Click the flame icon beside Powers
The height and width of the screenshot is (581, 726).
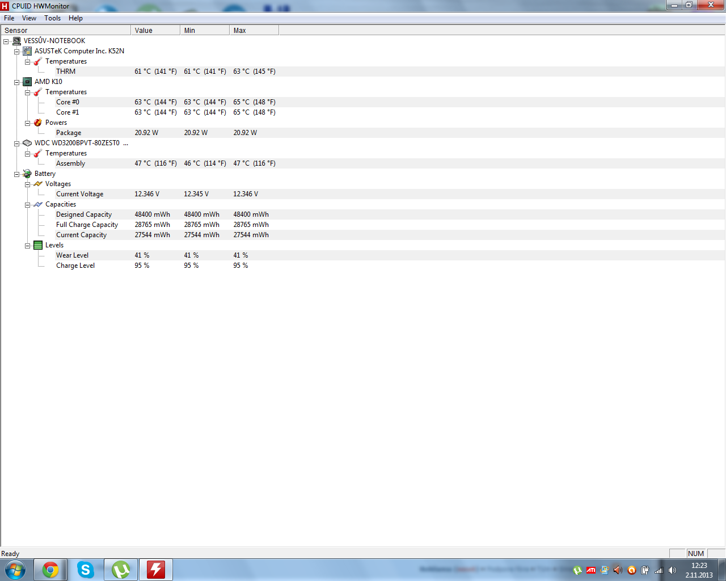[38, 123]
